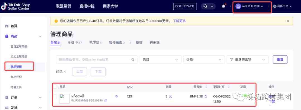
Task: Check the checkbox for product row 123
Action: [55, 96]
